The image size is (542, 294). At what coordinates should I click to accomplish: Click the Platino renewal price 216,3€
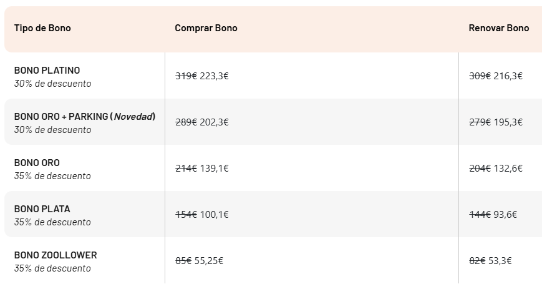[x=508, y=76]
